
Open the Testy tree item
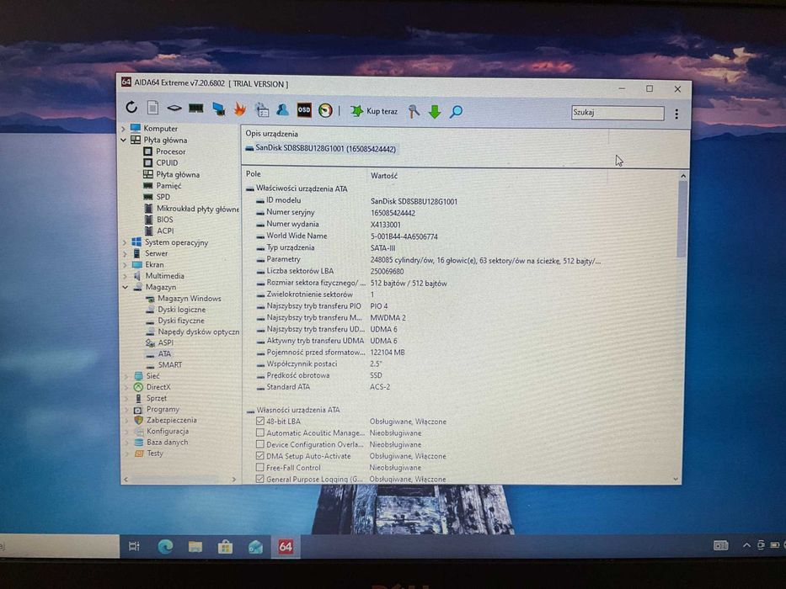(155, 454)
